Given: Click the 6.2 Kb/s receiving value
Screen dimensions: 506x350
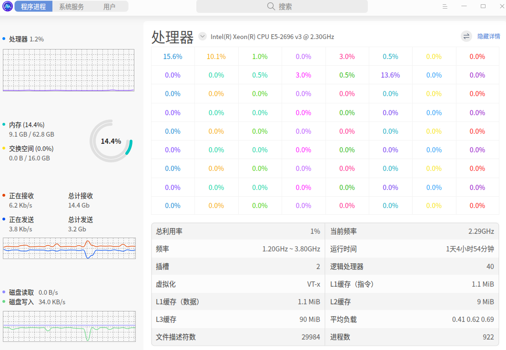Looking at the screenshot, I should click(x=20, y=205).
